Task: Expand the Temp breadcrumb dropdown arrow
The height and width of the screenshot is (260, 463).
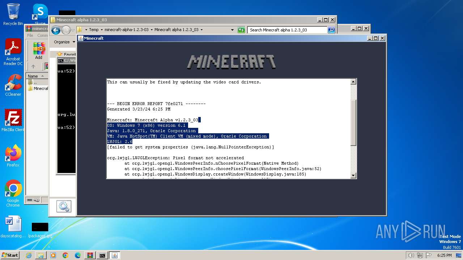Action: pos(102,30)
